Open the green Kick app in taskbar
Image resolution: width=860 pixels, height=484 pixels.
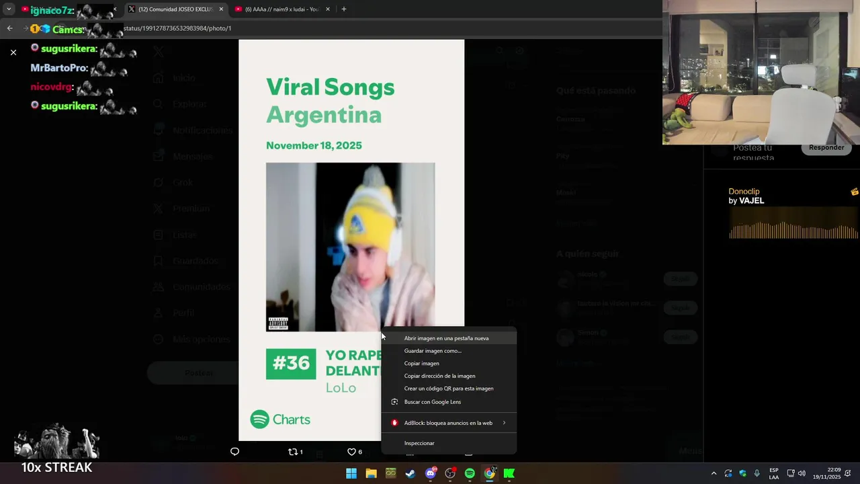(509, 473)
